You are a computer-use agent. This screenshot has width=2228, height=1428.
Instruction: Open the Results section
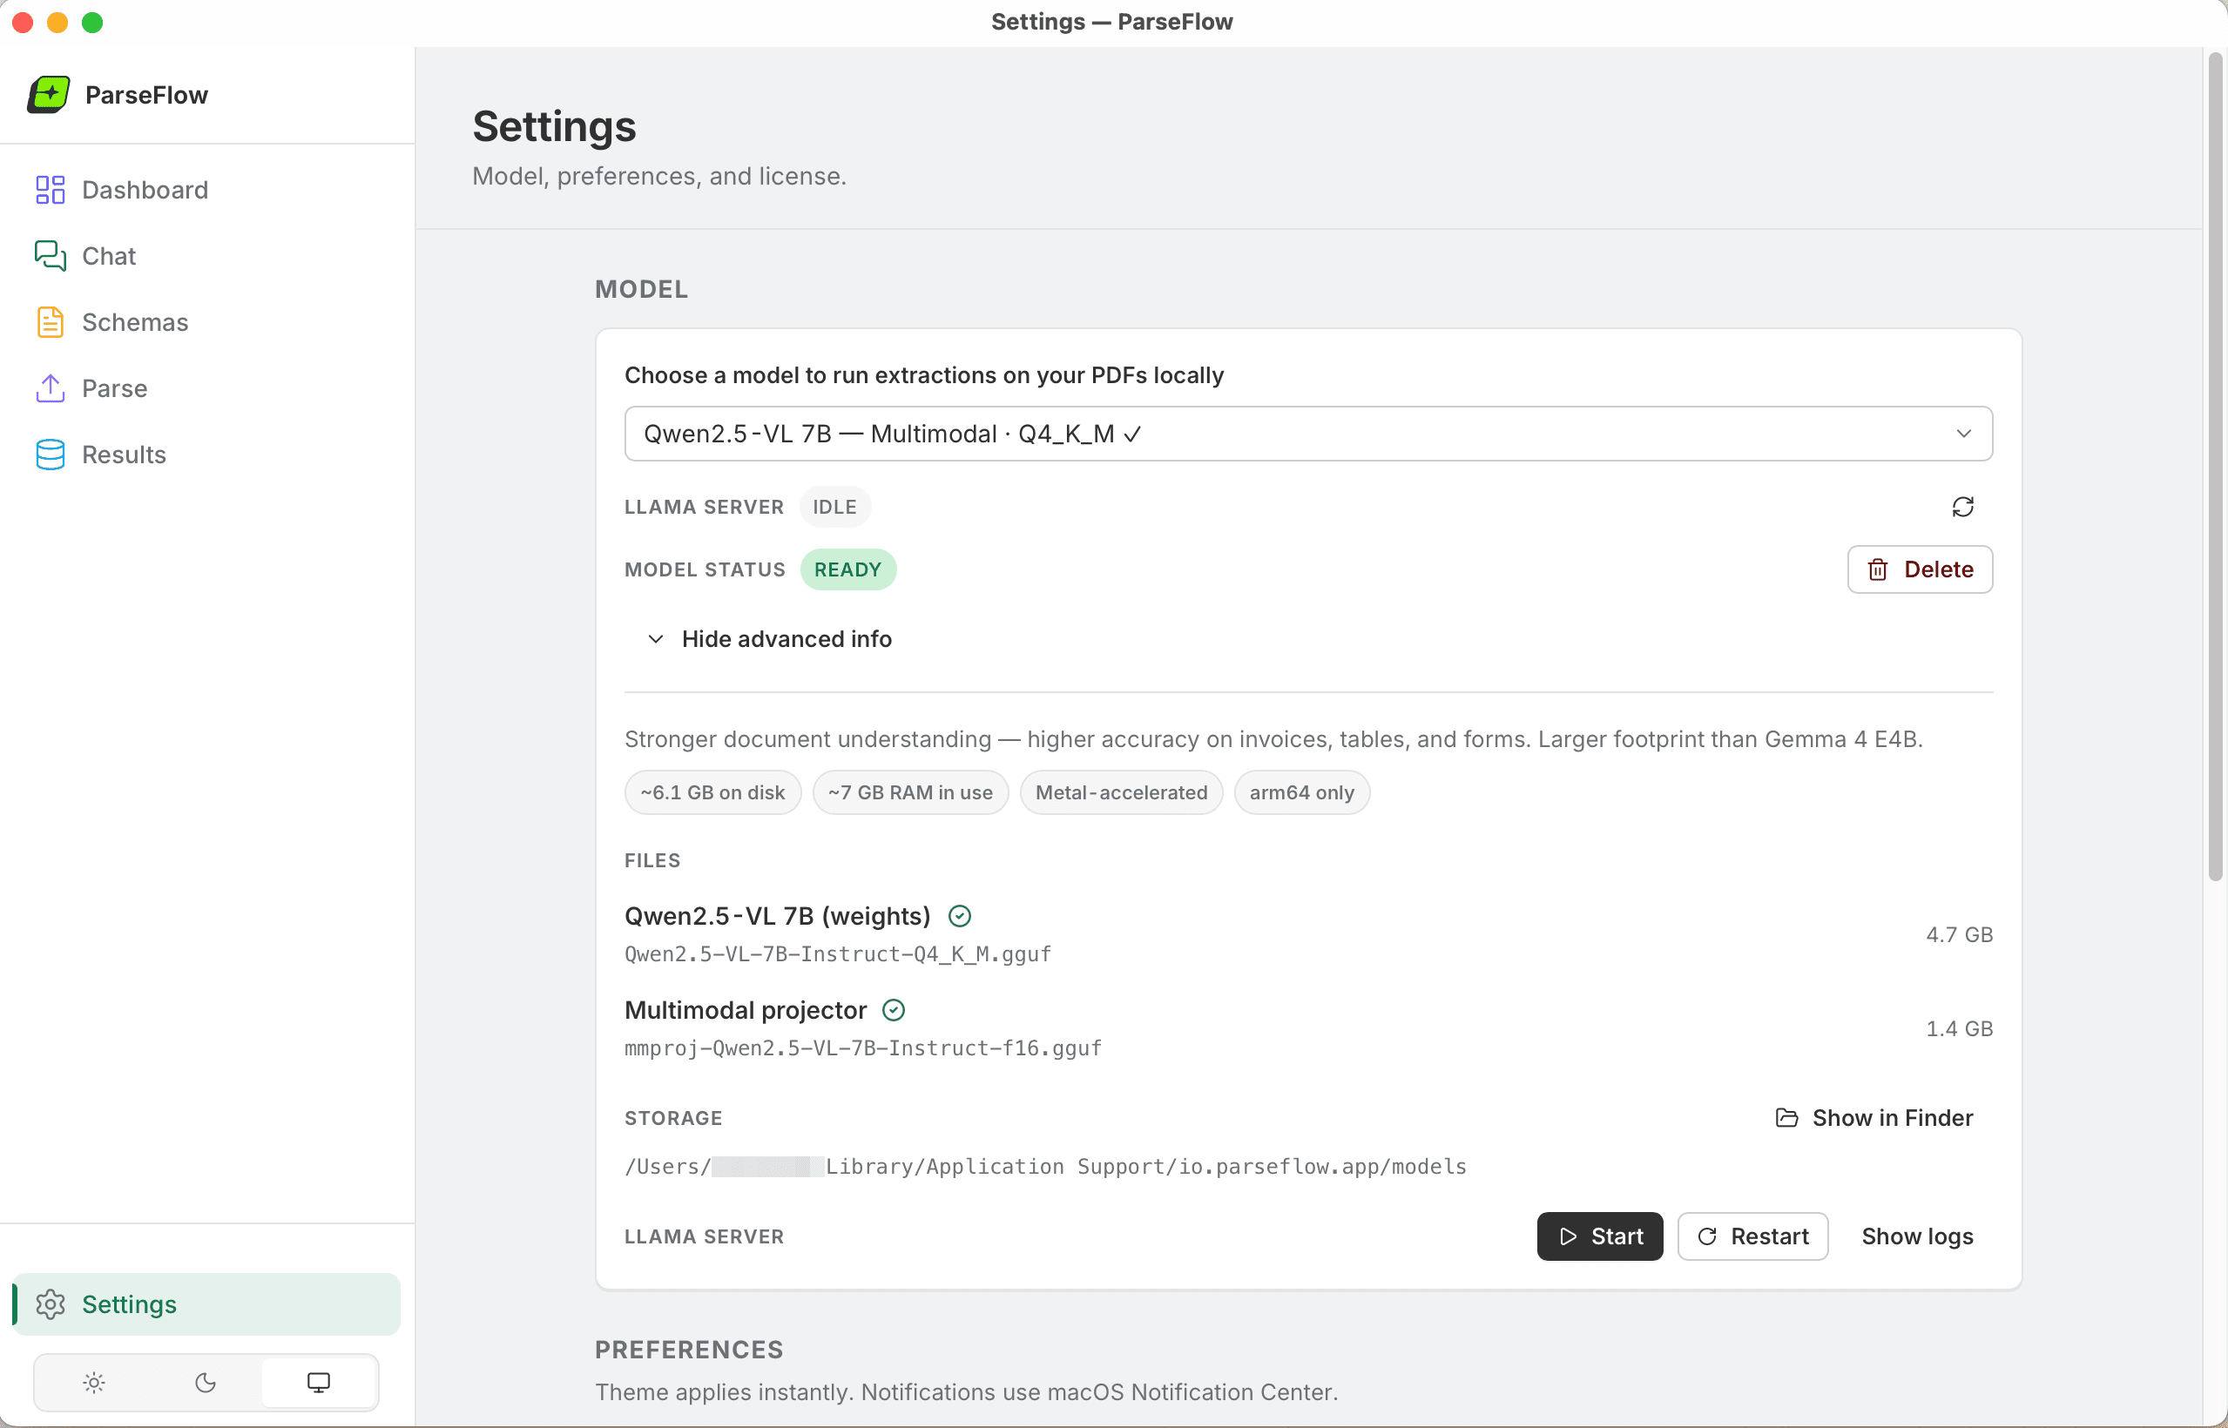[x=206, y=455]
